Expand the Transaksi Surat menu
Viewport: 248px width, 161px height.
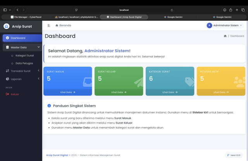22,71
